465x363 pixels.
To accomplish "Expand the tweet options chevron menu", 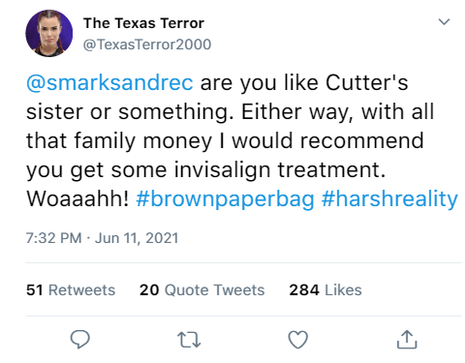I will [x=444, y=22].
